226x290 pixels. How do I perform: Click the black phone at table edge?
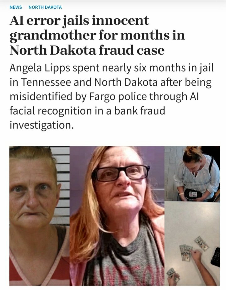click(216, 257)
